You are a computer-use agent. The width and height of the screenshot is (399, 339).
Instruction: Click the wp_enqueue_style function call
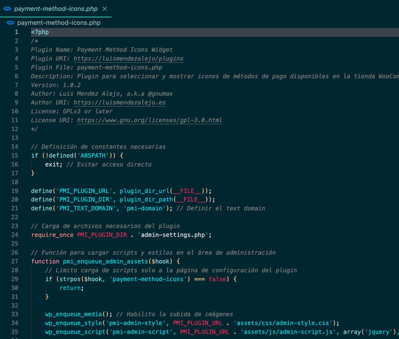pyautogui.click(x=74, y=323)
